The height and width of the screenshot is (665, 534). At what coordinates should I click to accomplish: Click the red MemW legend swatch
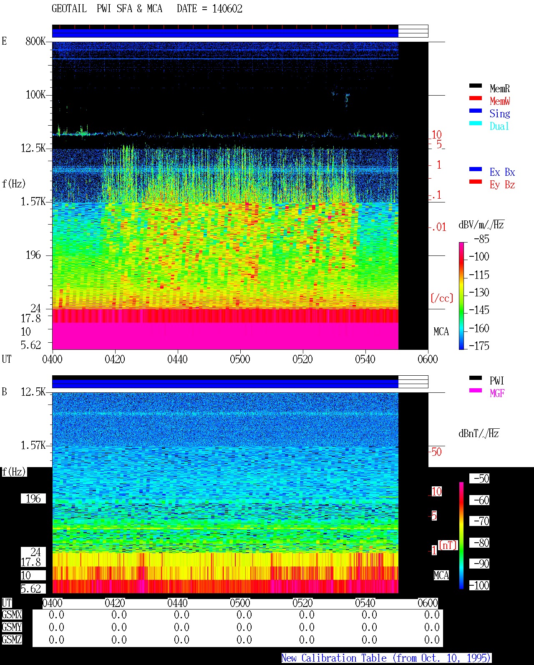[476, 98]
